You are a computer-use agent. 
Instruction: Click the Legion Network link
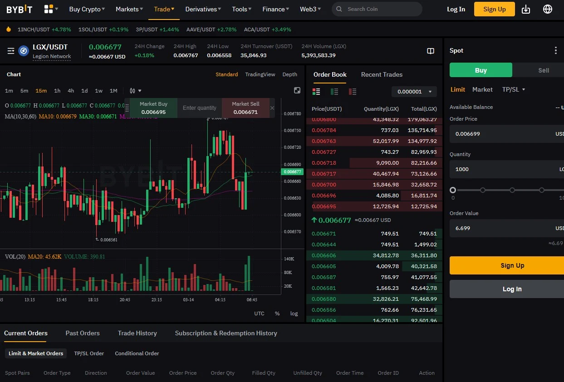click(52, 57)
